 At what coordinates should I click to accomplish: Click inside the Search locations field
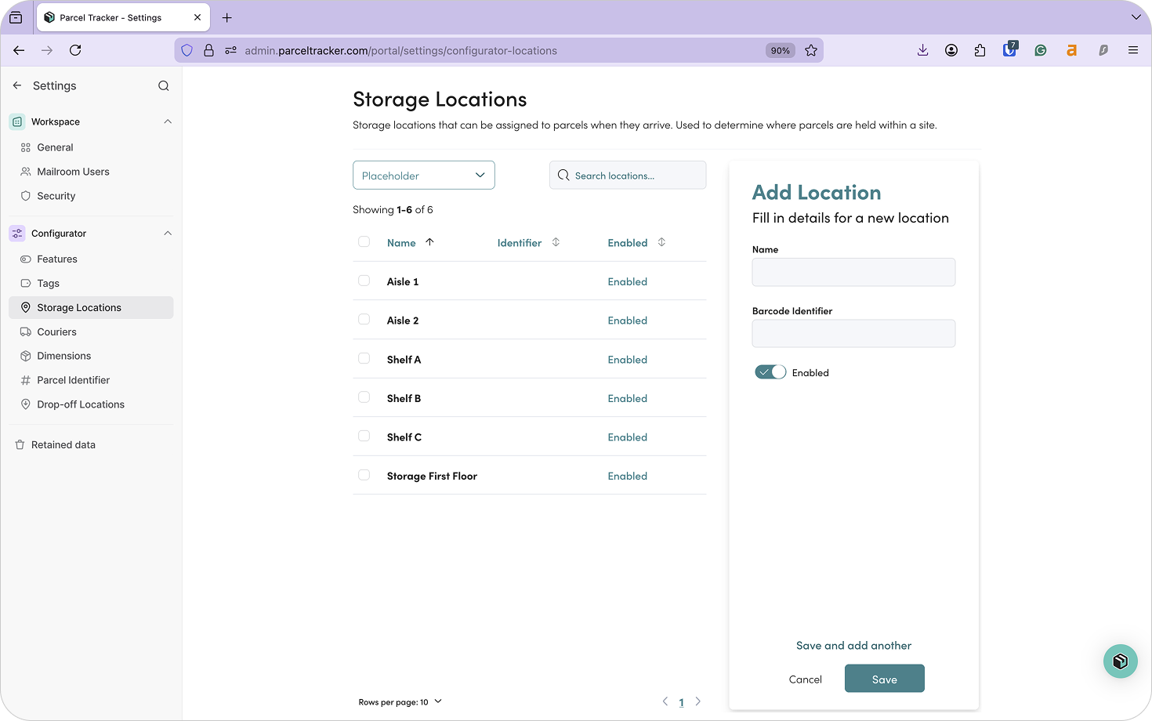point(627,175)
